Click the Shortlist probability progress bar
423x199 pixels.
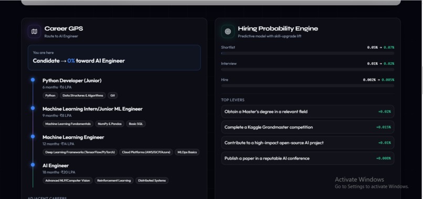[x=308, y=53]
